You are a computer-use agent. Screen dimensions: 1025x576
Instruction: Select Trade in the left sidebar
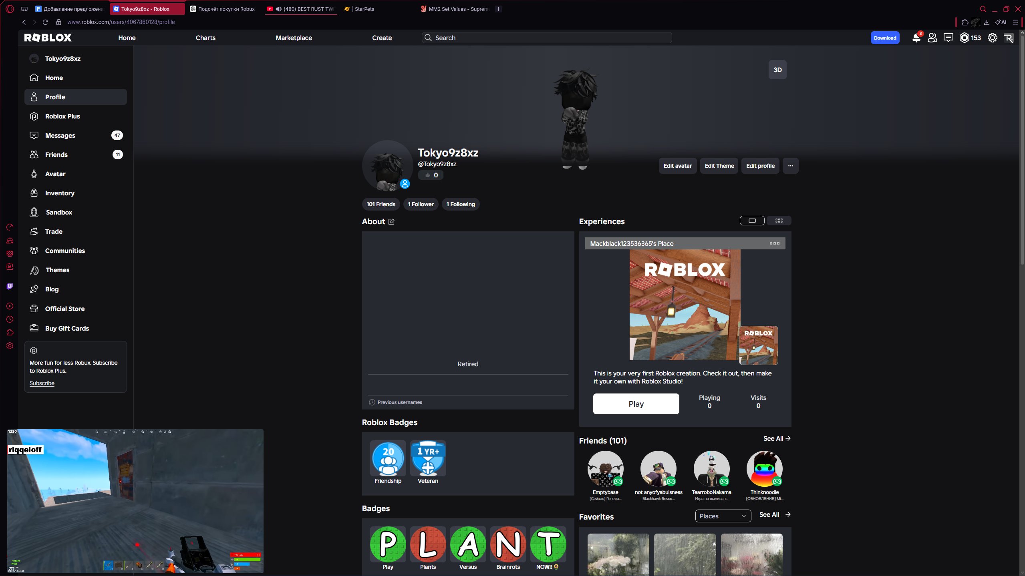(x=76, y=231)
